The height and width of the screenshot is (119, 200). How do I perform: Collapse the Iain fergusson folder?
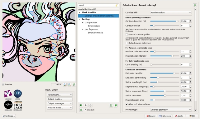(83, 29)
